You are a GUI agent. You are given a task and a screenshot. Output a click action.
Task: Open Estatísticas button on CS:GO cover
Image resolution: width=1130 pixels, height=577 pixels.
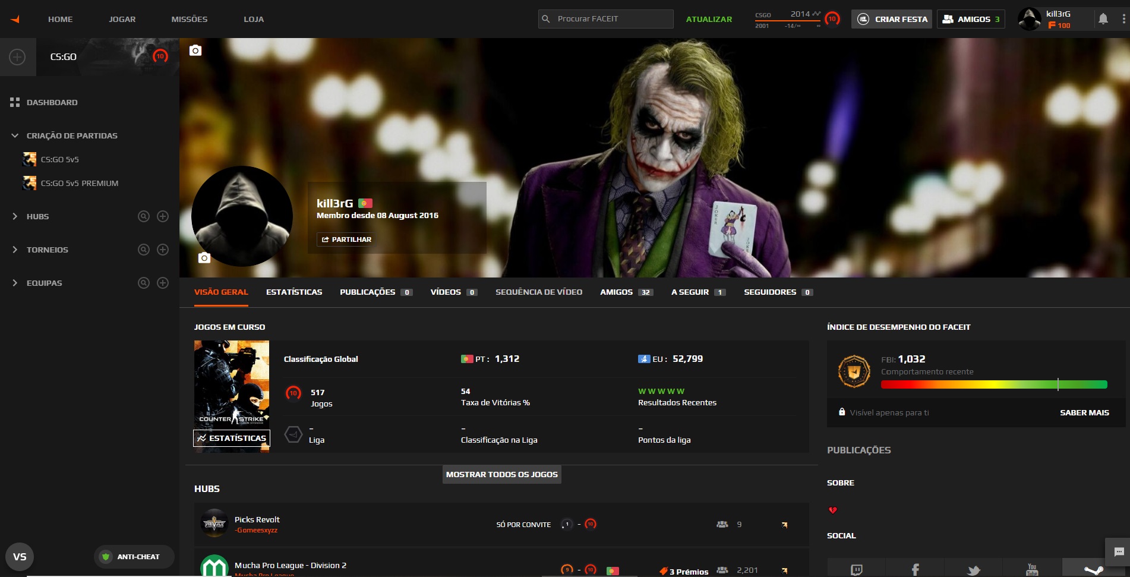coord(232,438)
